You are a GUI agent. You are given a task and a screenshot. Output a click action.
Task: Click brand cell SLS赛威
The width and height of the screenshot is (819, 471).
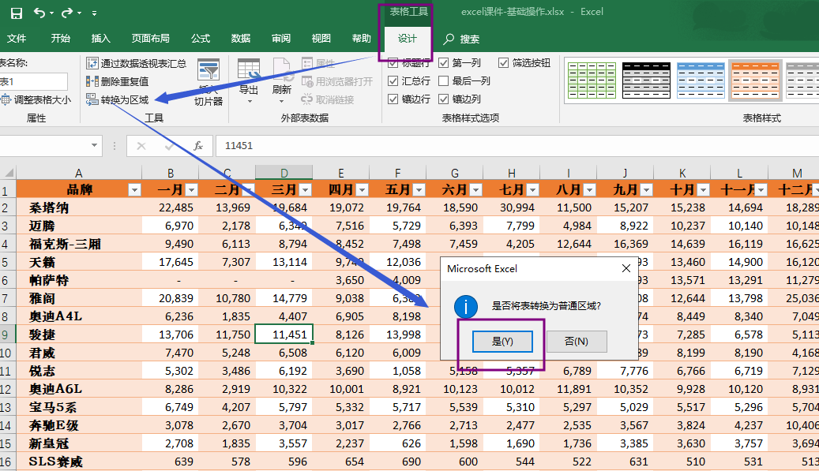79,462
